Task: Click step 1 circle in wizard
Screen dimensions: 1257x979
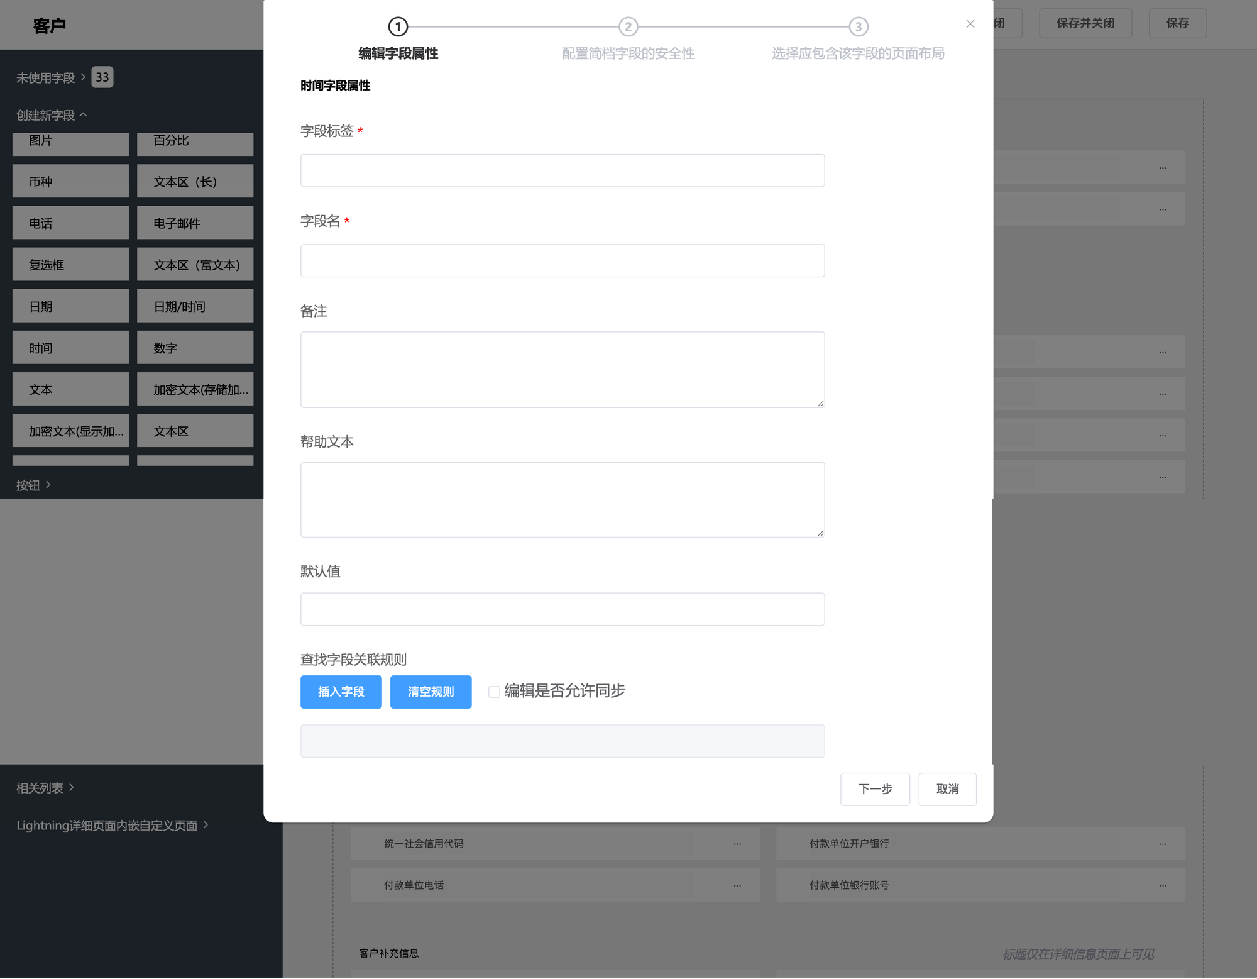Action: click(398, 27)
